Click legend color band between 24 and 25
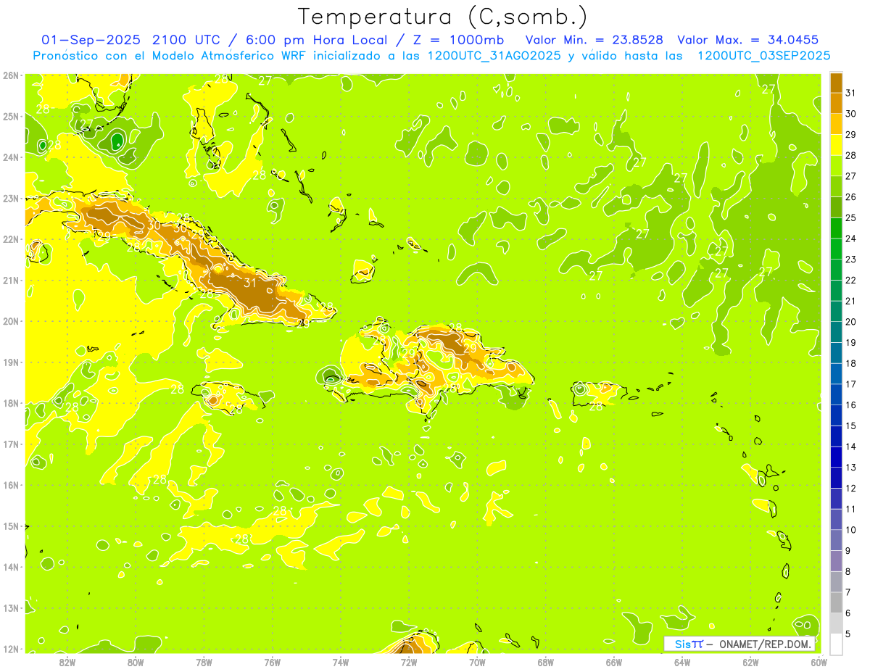 point(836,228)
